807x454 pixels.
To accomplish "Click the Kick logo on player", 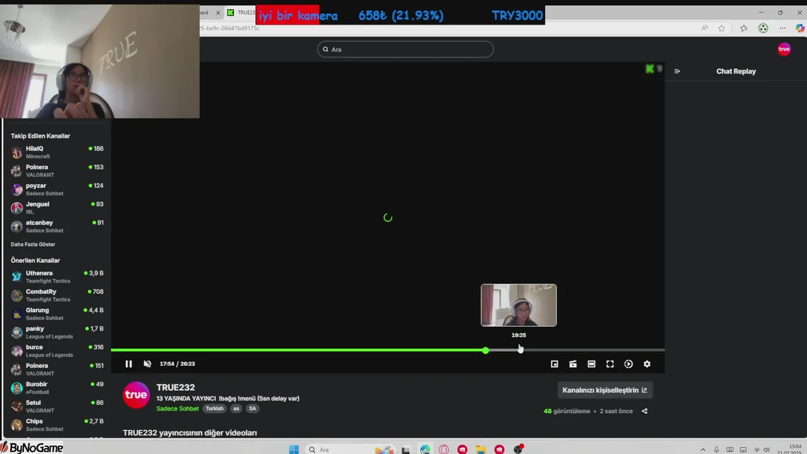I will (x=650, y=69).
